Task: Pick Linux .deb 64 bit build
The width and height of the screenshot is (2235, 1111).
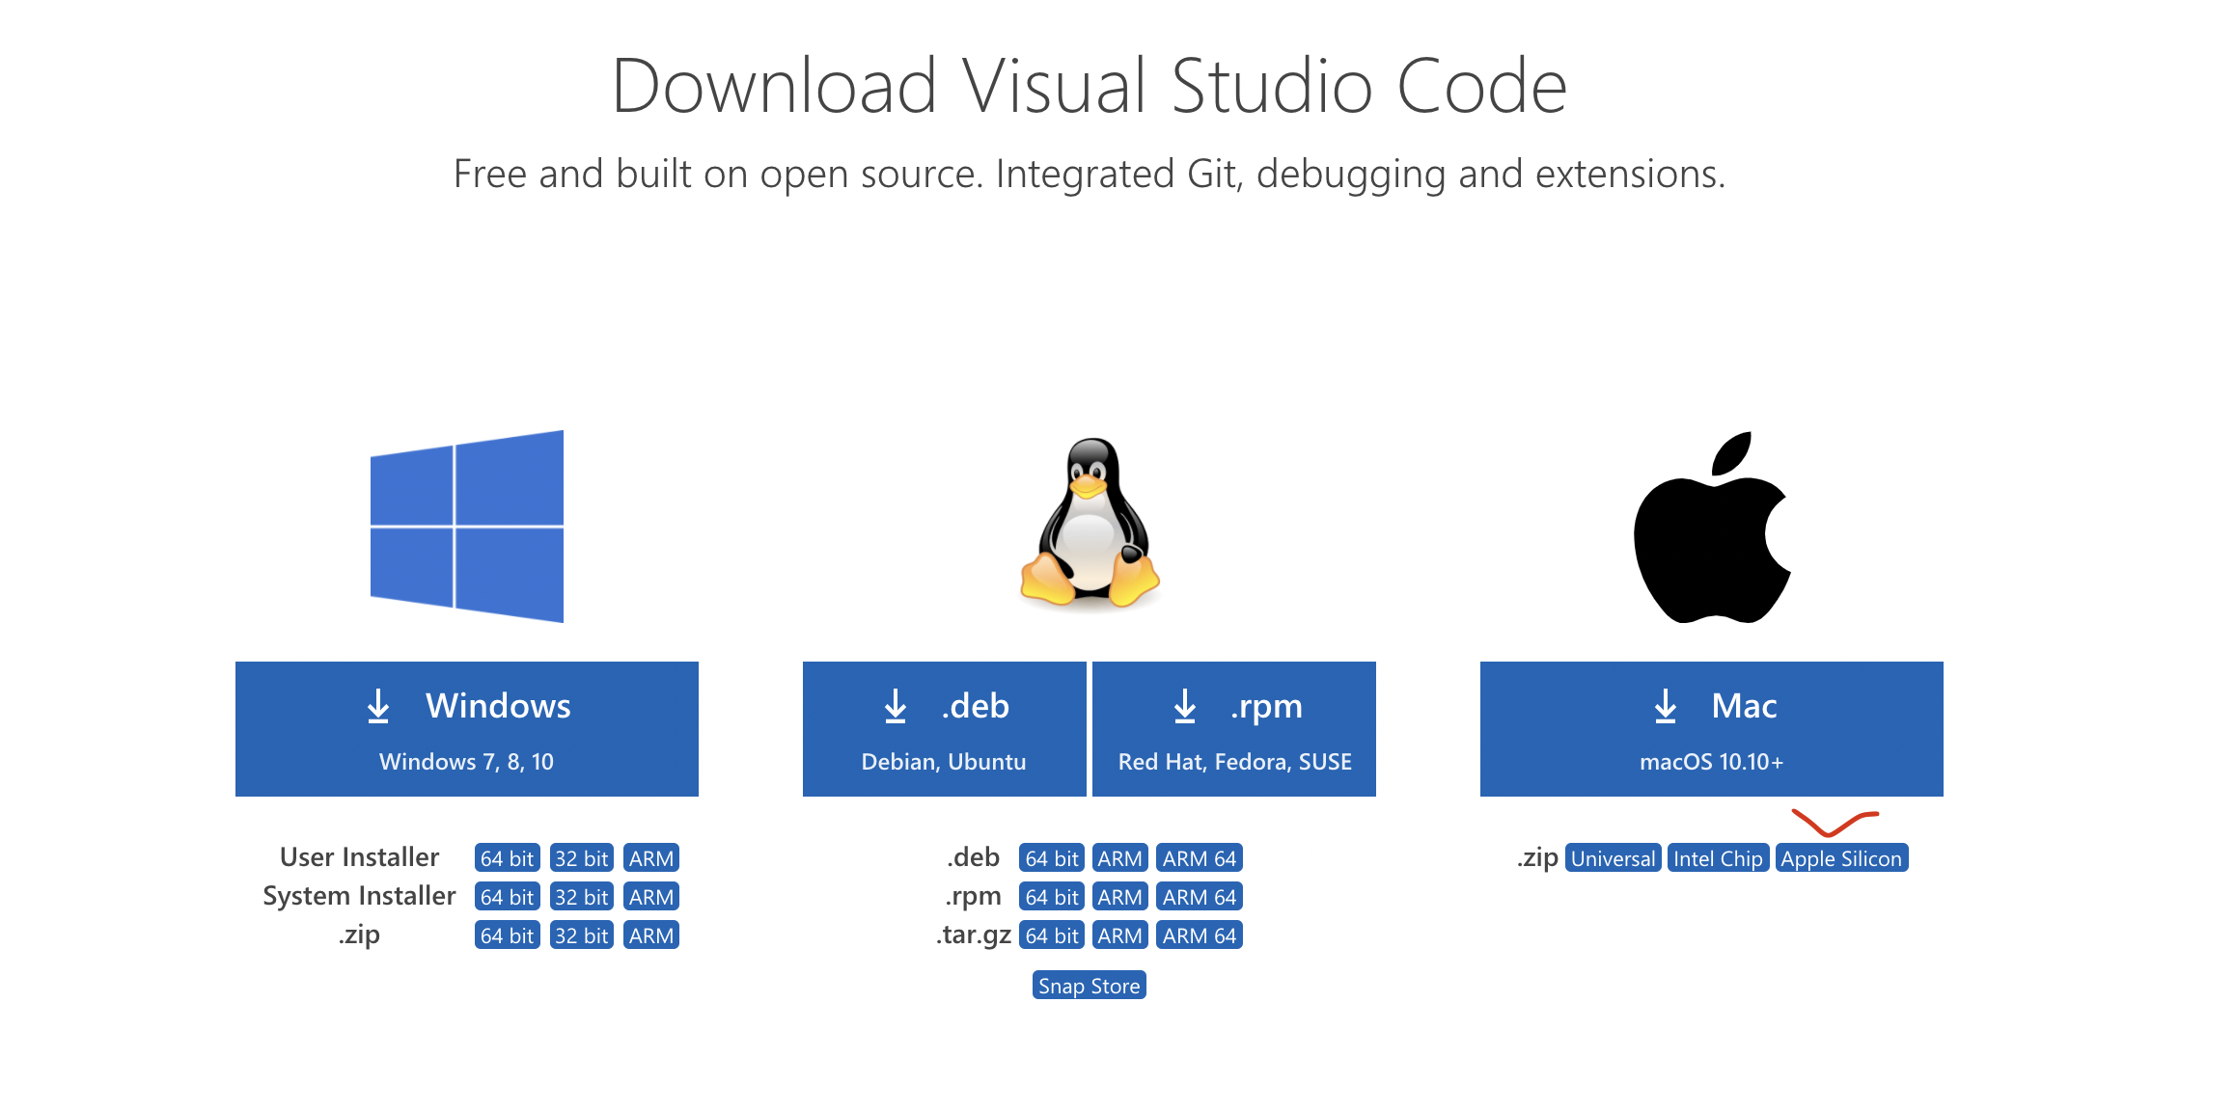Action: pyautogui.click(x=1052, y=858)
